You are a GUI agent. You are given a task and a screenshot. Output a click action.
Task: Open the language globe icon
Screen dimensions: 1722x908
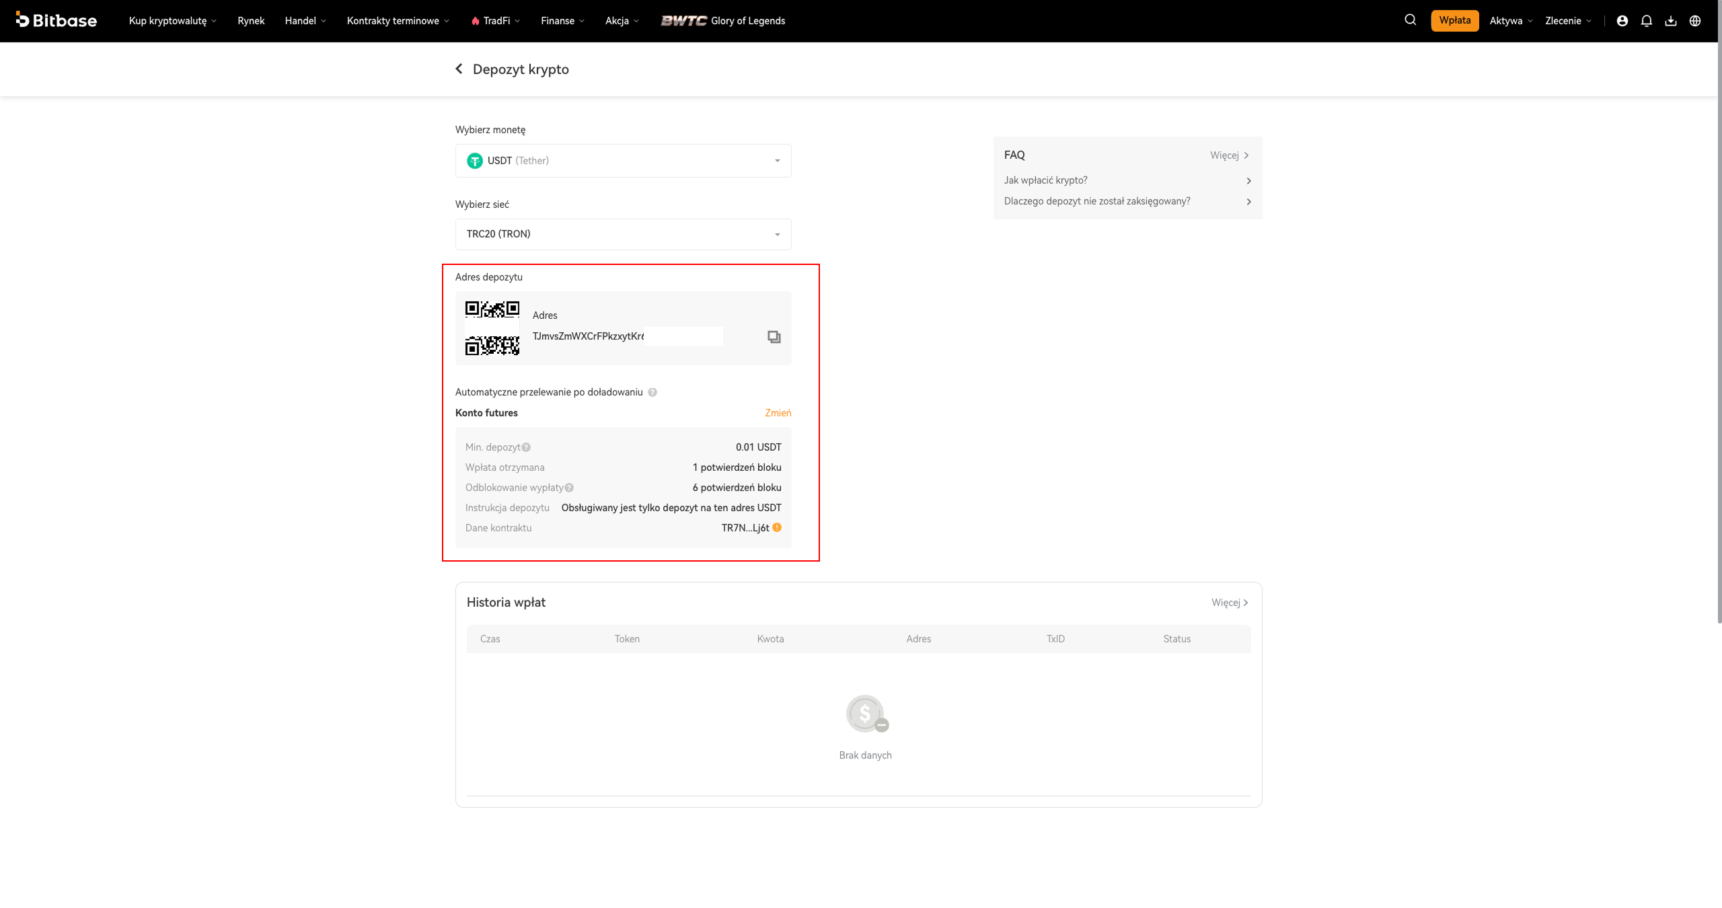point(1695,21)
